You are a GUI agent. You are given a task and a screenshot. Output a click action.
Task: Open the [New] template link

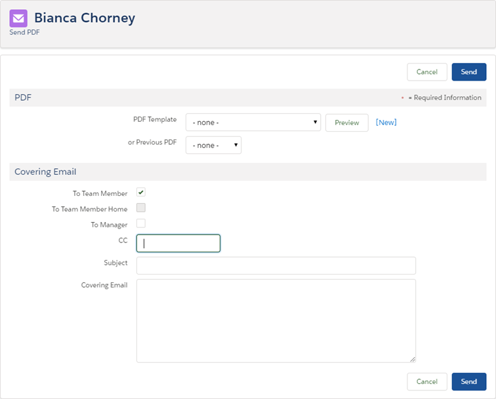[386, 123]
